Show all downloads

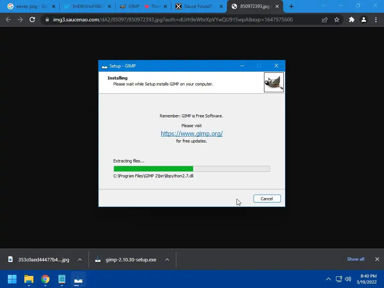(355, 259)
